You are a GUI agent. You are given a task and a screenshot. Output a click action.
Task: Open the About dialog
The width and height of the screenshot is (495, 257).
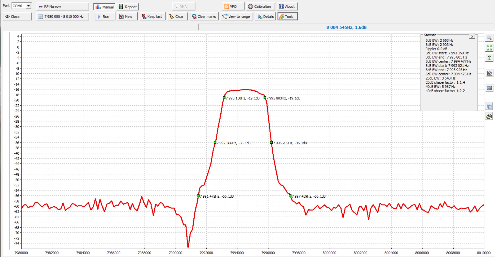tap(287, 6)
